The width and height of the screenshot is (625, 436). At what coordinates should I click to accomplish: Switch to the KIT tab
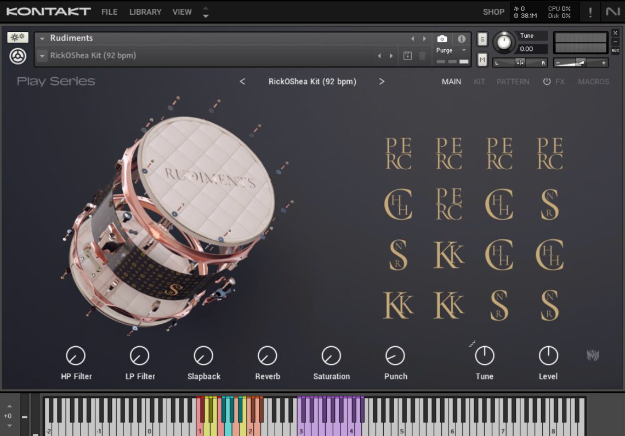(x=479, y=81)
